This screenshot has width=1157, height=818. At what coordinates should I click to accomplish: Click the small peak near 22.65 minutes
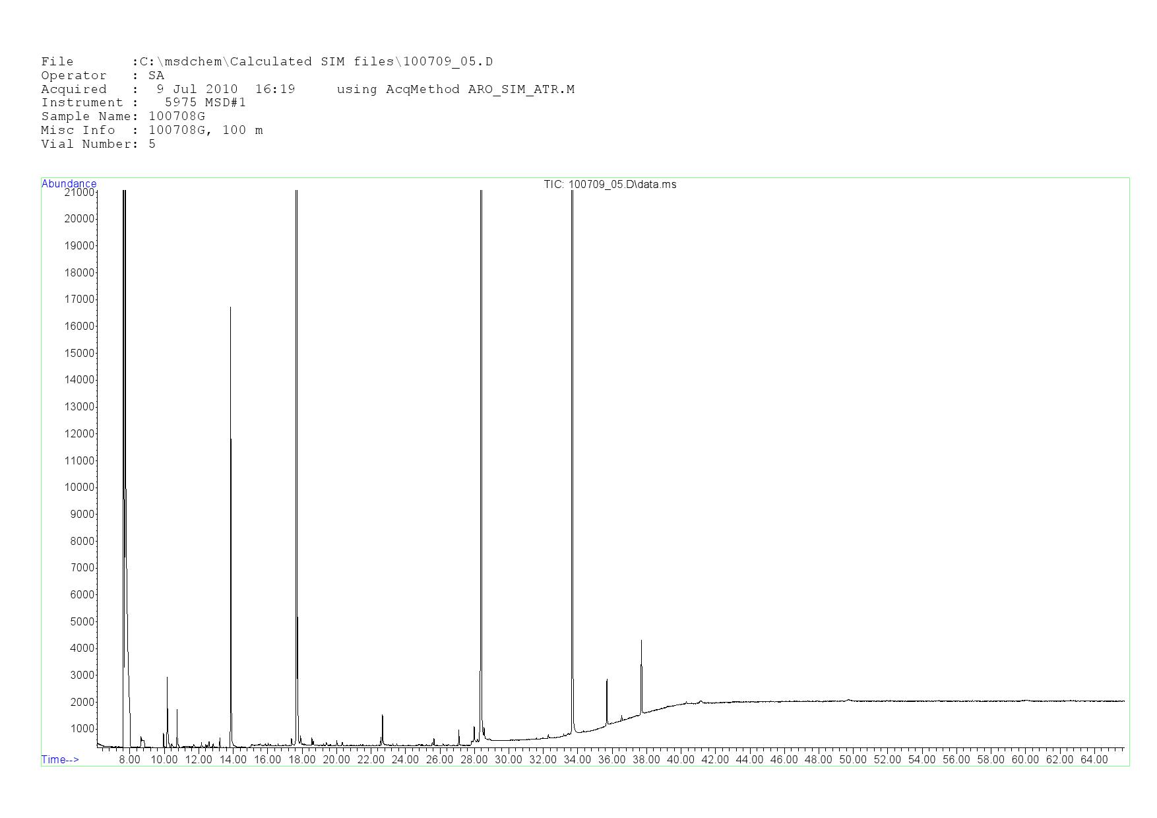coord(382,718)
